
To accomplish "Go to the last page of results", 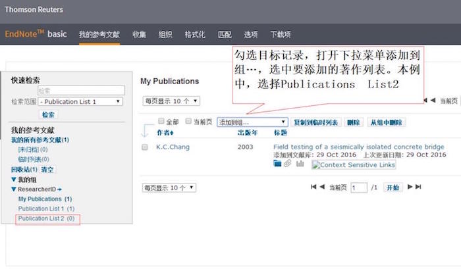I will 418,187.
